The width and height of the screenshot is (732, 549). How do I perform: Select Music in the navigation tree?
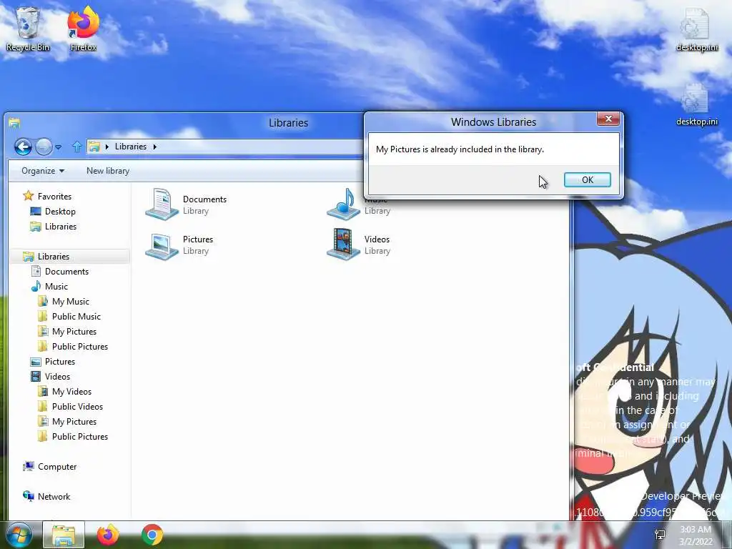[x=56, y=286]
